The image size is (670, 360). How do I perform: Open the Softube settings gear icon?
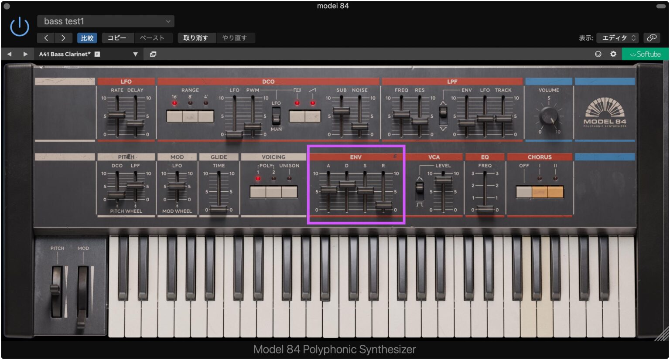pyautogui.click(x=613, y=54)
